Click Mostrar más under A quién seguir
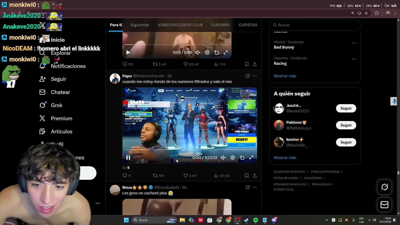This screenshot has height=225, width=400. tap(285, 157)
